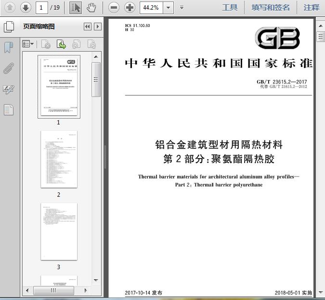The width and height of the screenshot is (325, 300).
Task: Expand thumbnails pane with right arrow button
Action: (x=98, y=27)
